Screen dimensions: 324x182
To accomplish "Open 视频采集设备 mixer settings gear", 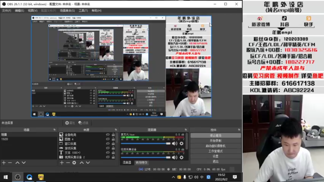I will coord(181,157).
